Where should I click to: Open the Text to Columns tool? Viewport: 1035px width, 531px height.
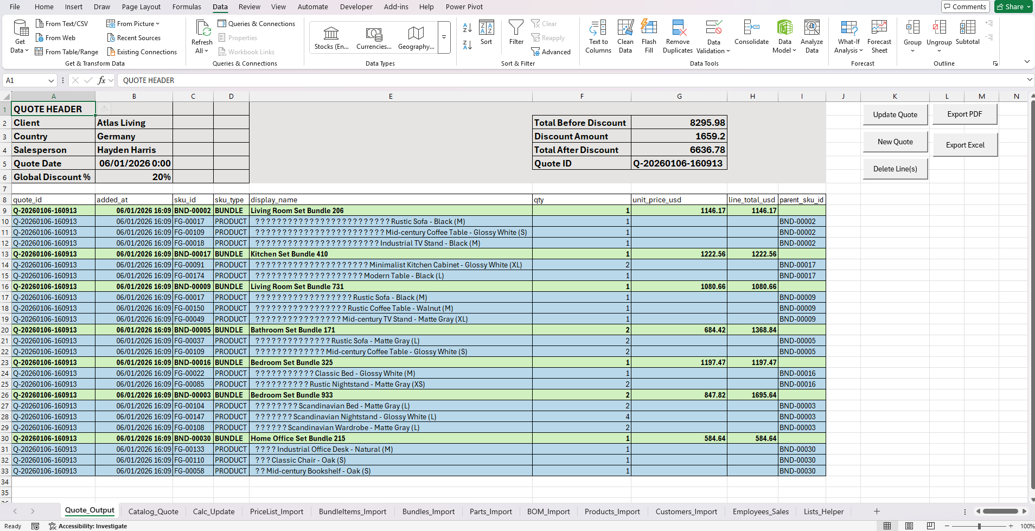click(597, 36)
